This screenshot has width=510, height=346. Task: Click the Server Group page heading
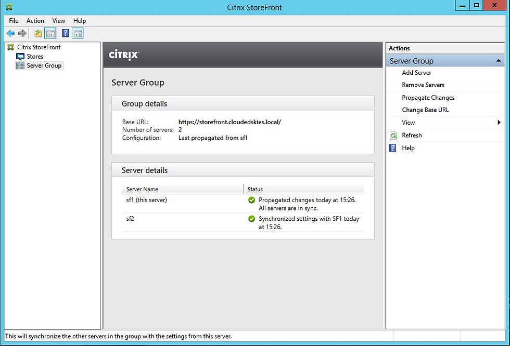click(138, 83)
